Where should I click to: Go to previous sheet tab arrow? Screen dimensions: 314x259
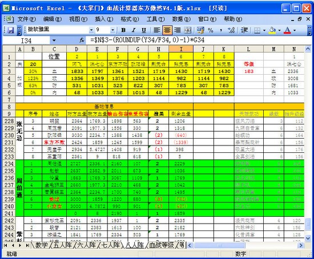(x=13, y=245)
